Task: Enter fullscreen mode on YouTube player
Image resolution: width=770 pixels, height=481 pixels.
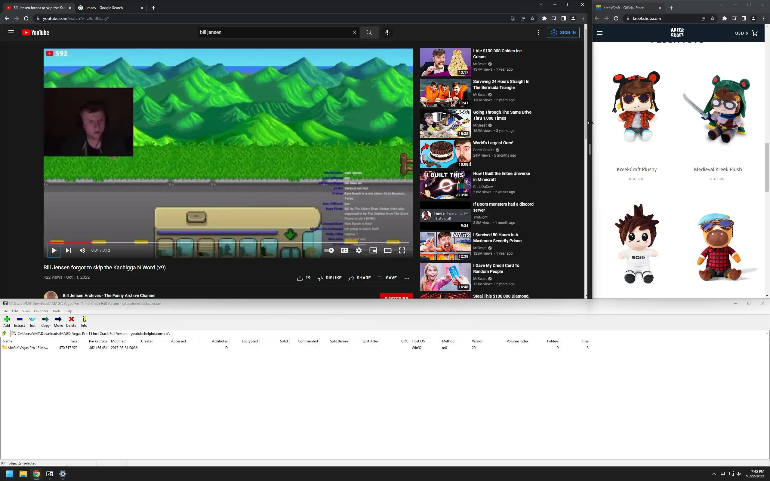Action: pyautogui.click(x=402, y=250)
